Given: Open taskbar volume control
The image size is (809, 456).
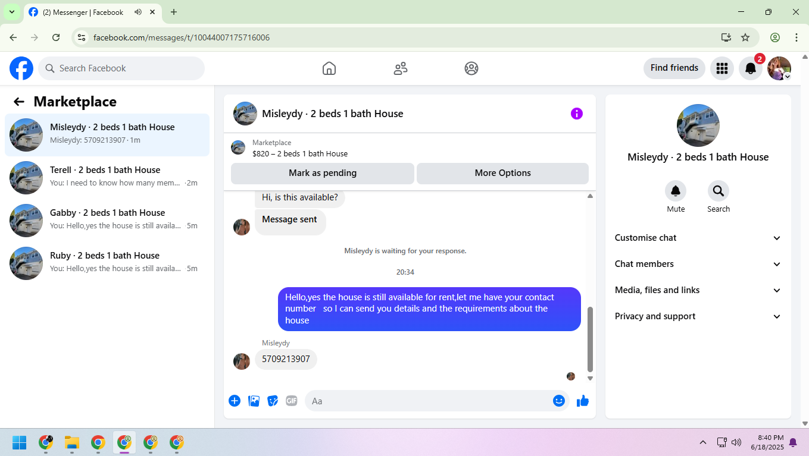Looking at the screenshot, I should coord(736,442).
